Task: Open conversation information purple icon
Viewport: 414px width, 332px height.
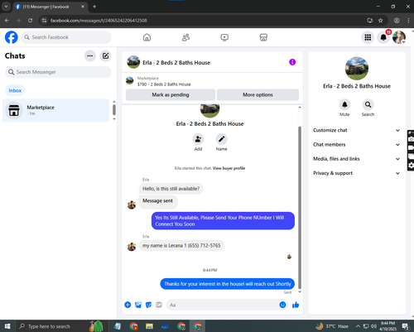Action: tap(292, 62)
